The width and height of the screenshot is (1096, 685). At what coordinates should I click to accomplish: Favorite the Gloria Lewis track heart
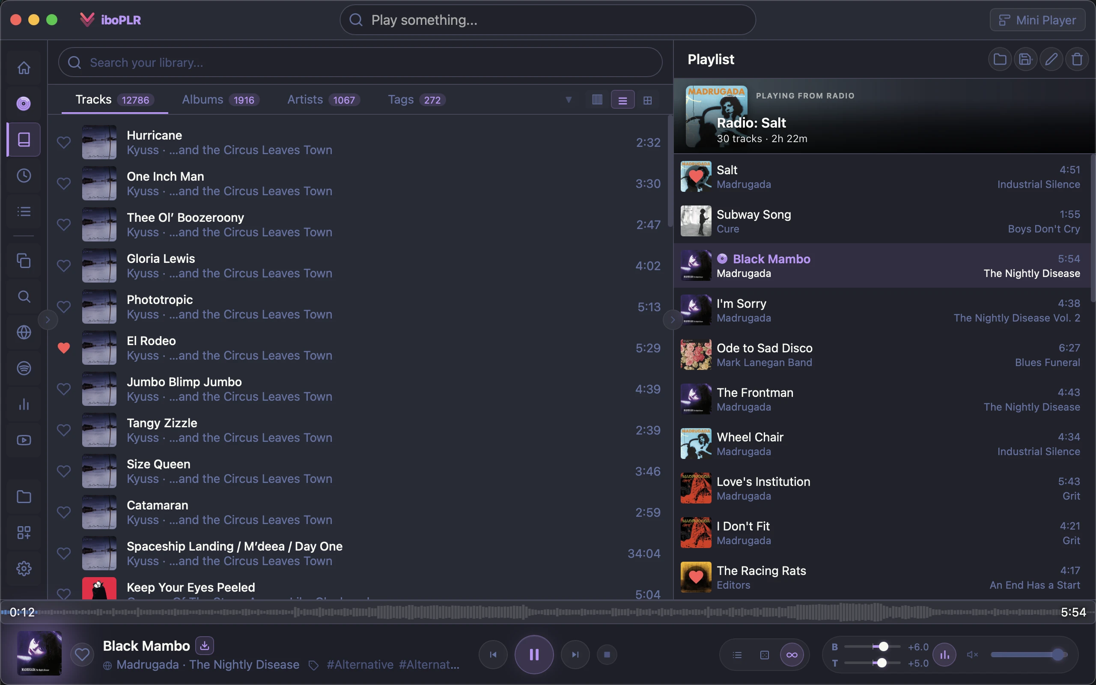(x=64, y=265)
